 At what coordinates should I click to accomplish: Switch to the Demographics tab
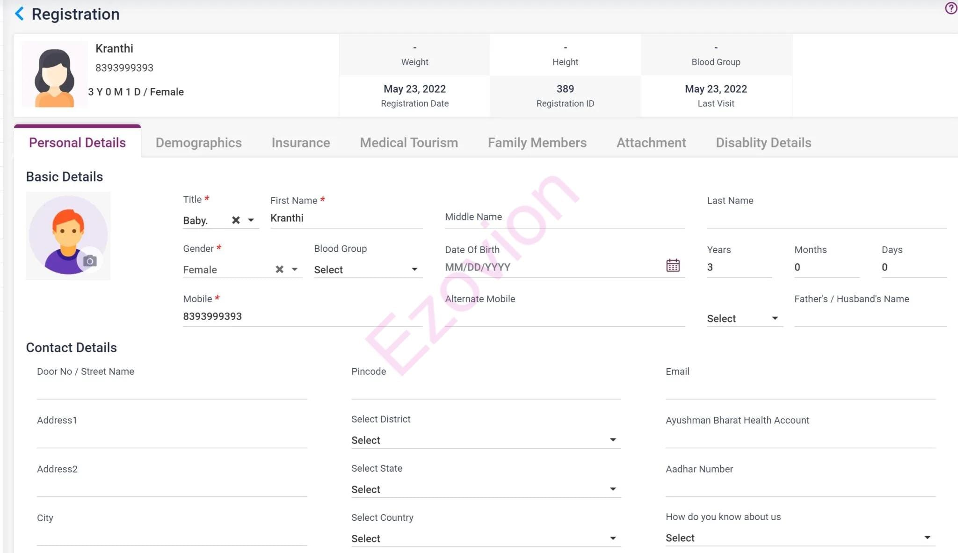198,143
